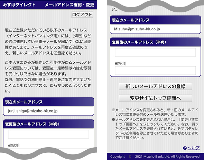Viewport: 204px width, 160px height.
Task: Focus the new email field in left panel
Action: (x=48, y=134)
